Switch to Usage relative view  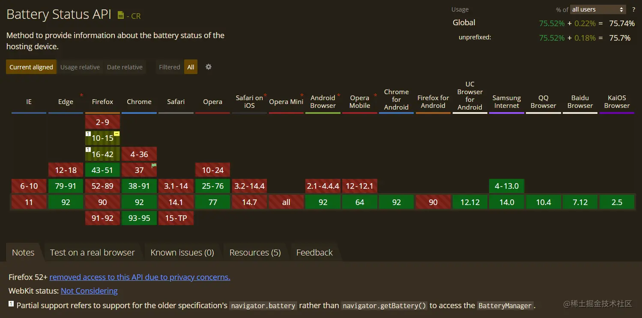80,67
